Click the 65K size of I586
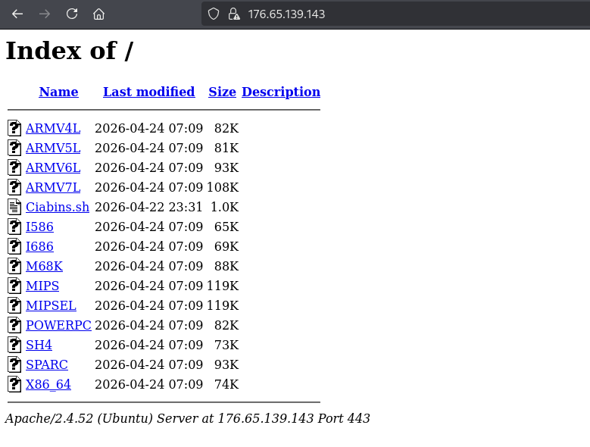The image size is (590, 447). click(x=226, y=227)
